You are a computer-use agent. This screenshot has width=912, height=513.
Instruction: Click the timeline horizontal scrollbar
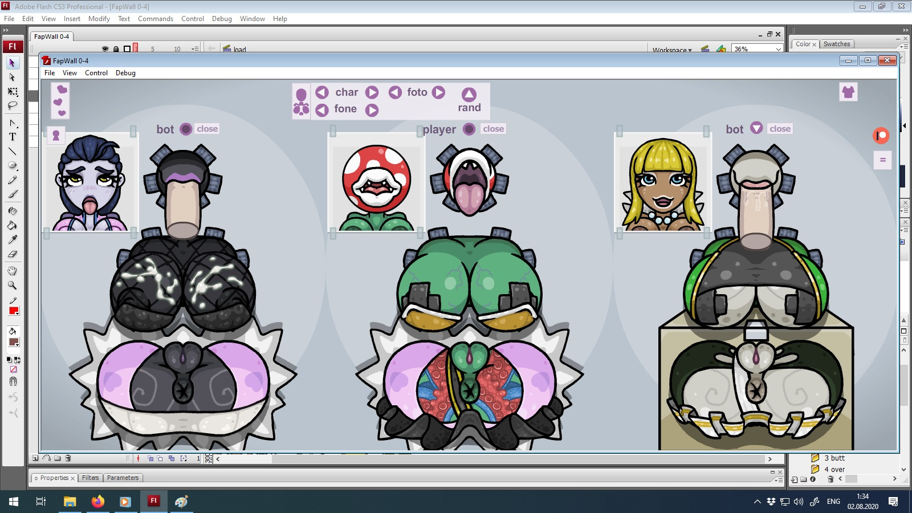click(x=494, y=459)
